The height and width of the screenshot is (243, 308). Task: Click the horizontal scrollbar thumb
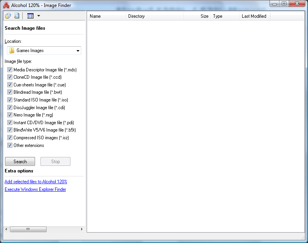pos(28,229)
